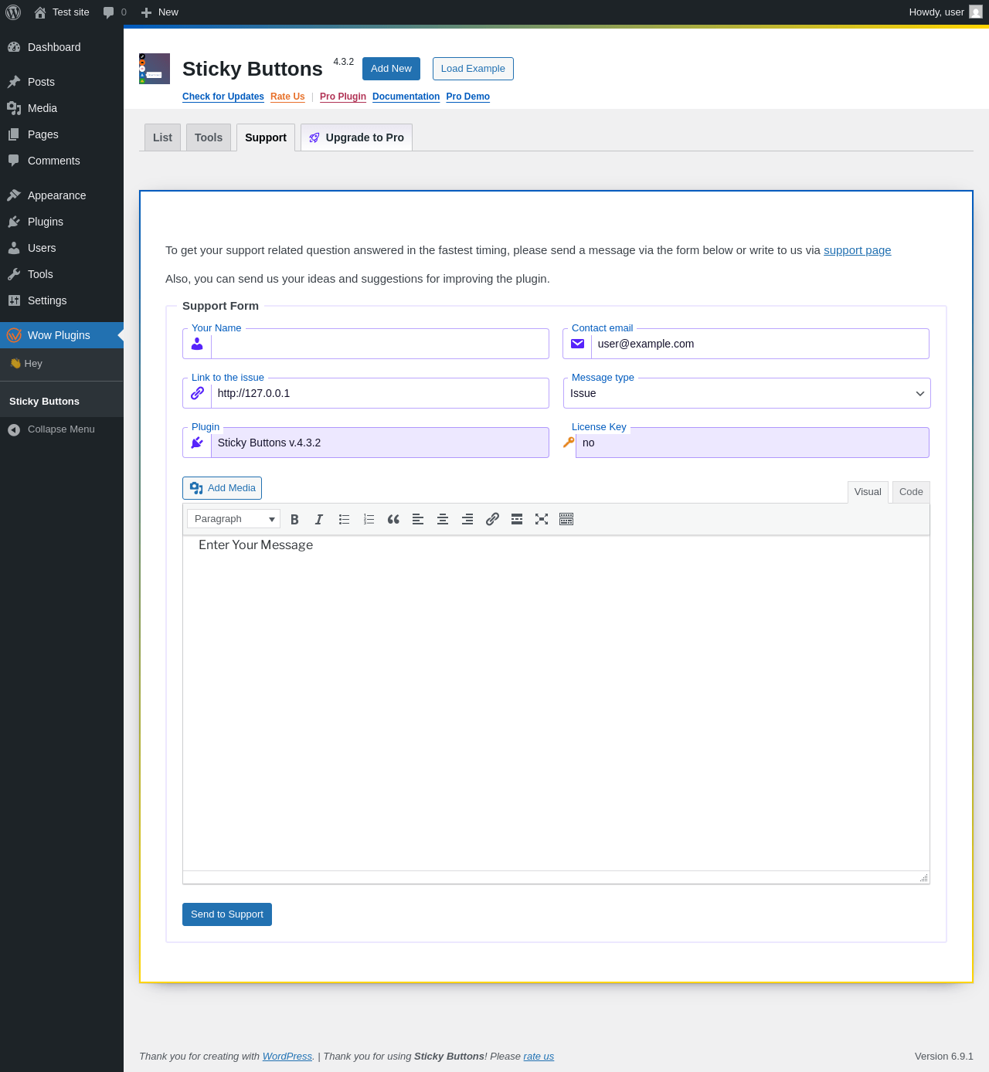The width and height of the screenshot is (989, 1072).
Task: Click Load Example button
Action: tap(473, 69)
